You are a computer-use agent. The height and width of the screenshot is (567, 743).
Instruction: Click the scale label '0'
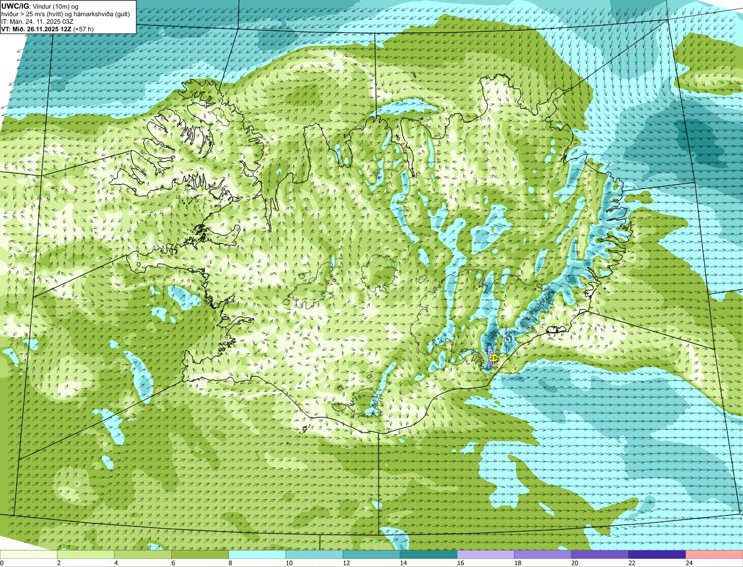(x=2, y=563)
